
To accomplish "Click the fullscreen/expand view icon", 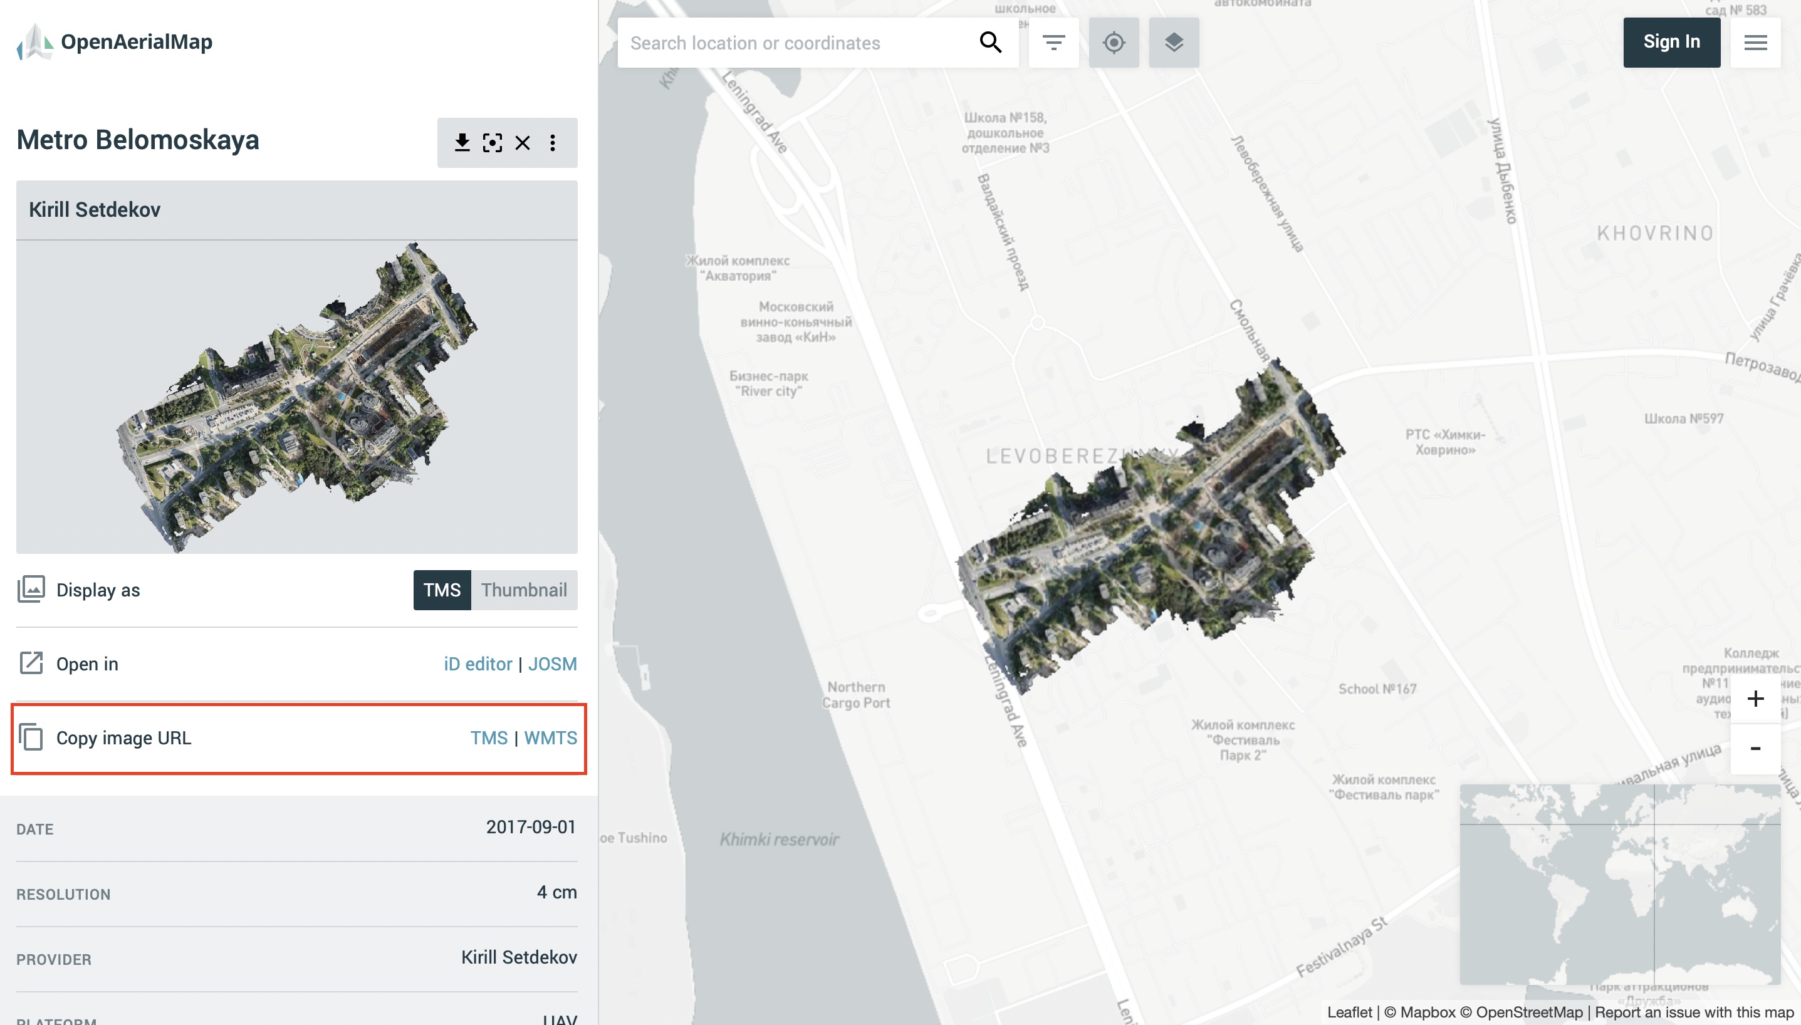I will click(x=491, y=140).
